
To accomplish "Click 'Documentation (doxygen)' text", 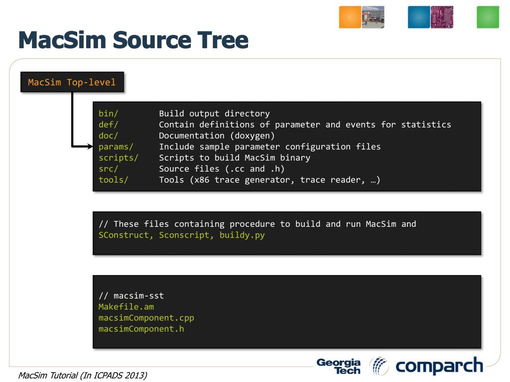I will coord(217,136).
